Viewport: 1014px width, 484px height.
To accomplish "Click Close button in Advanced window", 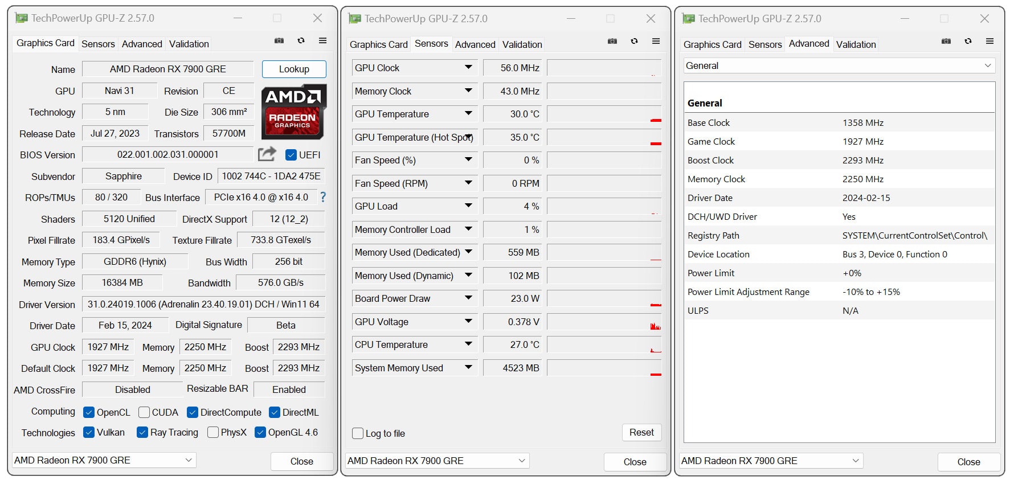I will click(x=969, y=462).
